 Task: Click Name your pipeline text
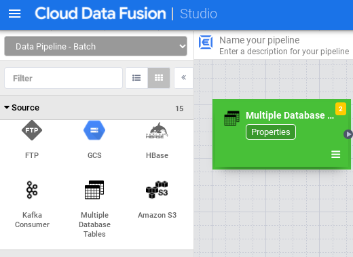tap(259, 40)
